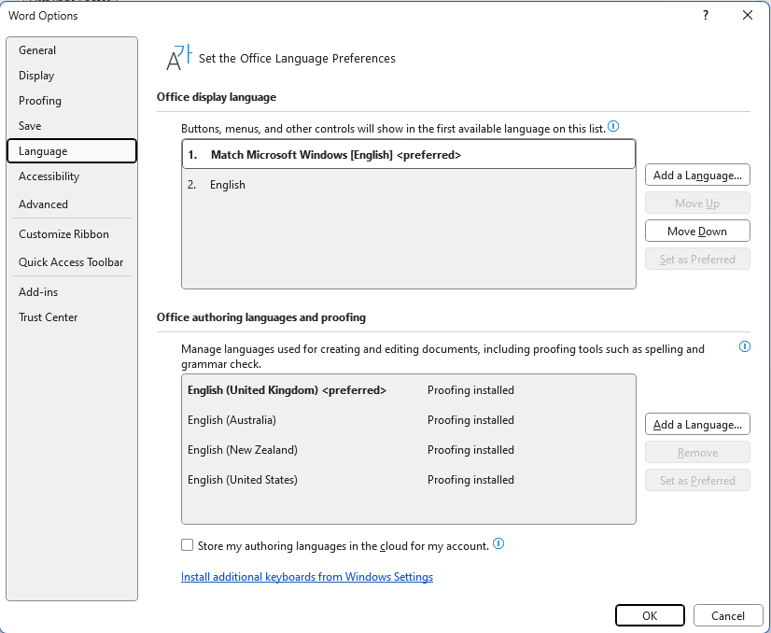Confirm changes with the OK button
This screenshot has width=771, height=633.
(650, 616)
